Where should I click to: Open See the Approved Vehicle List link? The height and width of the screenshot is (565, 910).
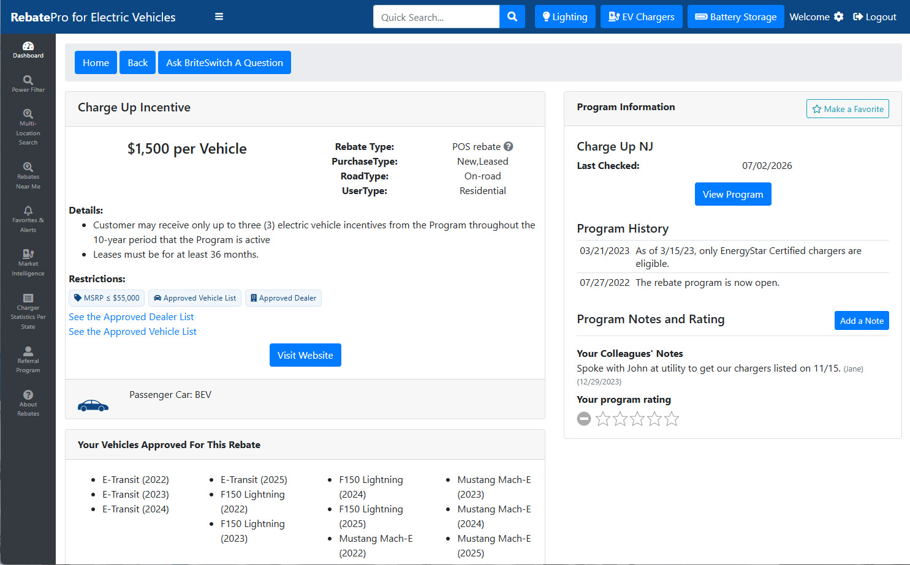132,332
